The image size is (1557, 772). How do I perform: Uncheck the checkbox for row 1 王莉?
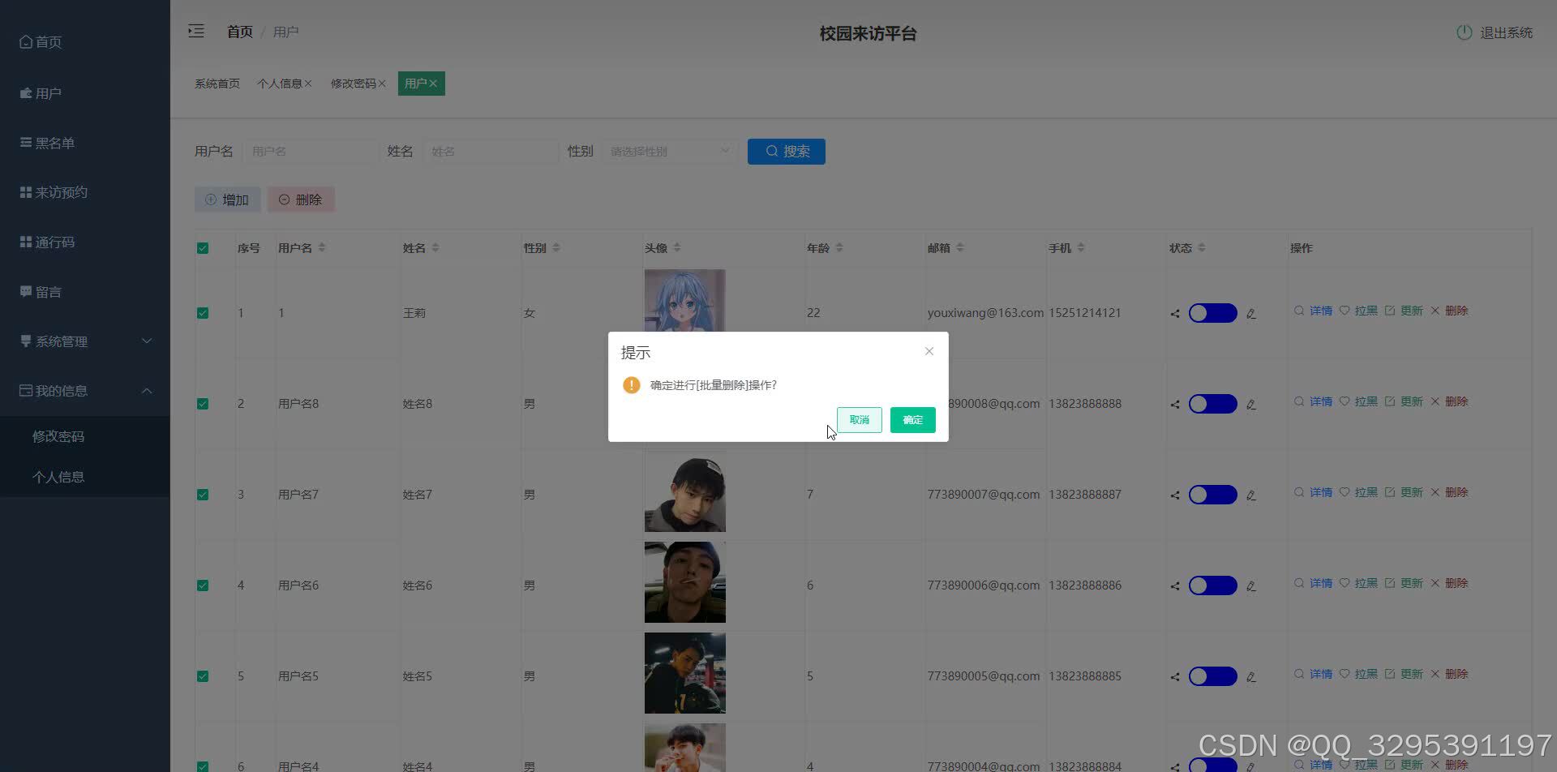pyautogui.click(x=203, y=313)
